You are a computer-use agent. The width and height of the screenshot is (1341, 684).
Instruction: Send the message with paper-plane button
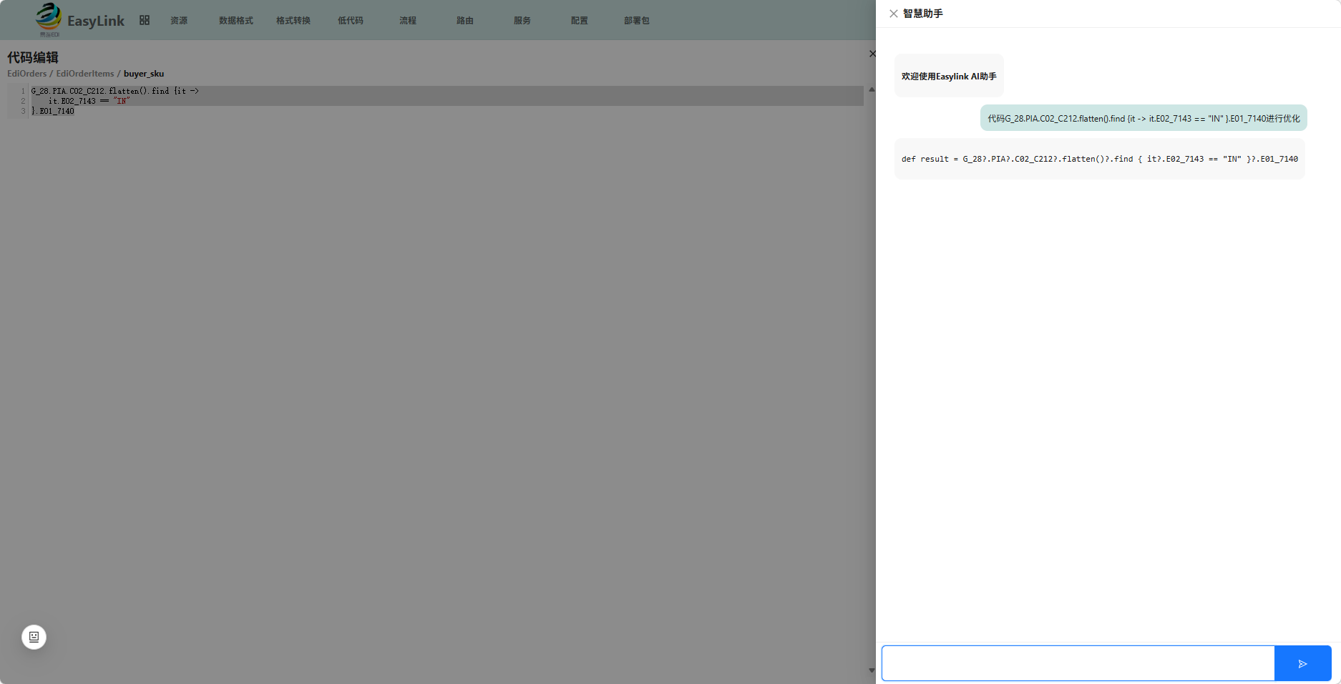[1302, 663]
